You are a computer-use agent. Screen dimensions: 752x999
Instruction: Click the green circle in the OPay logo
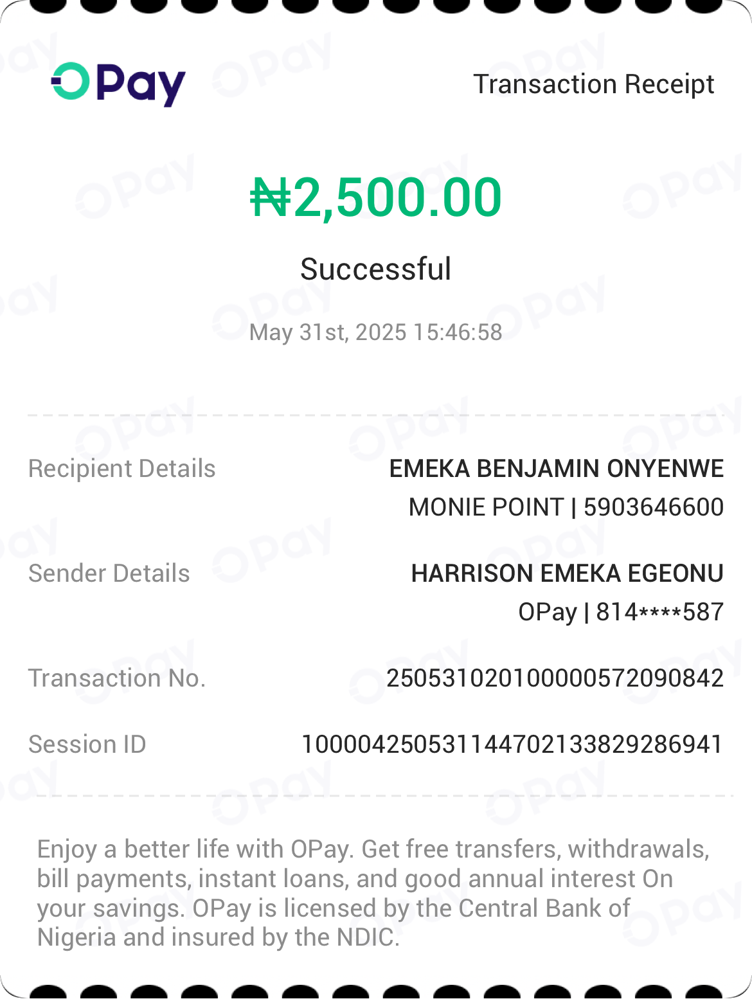[70, 82]
